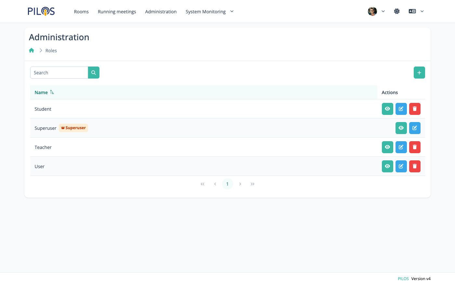Viewport: 455px width, 284px height.
Task: Click the search magnifier button
Action: click(94, 73)
